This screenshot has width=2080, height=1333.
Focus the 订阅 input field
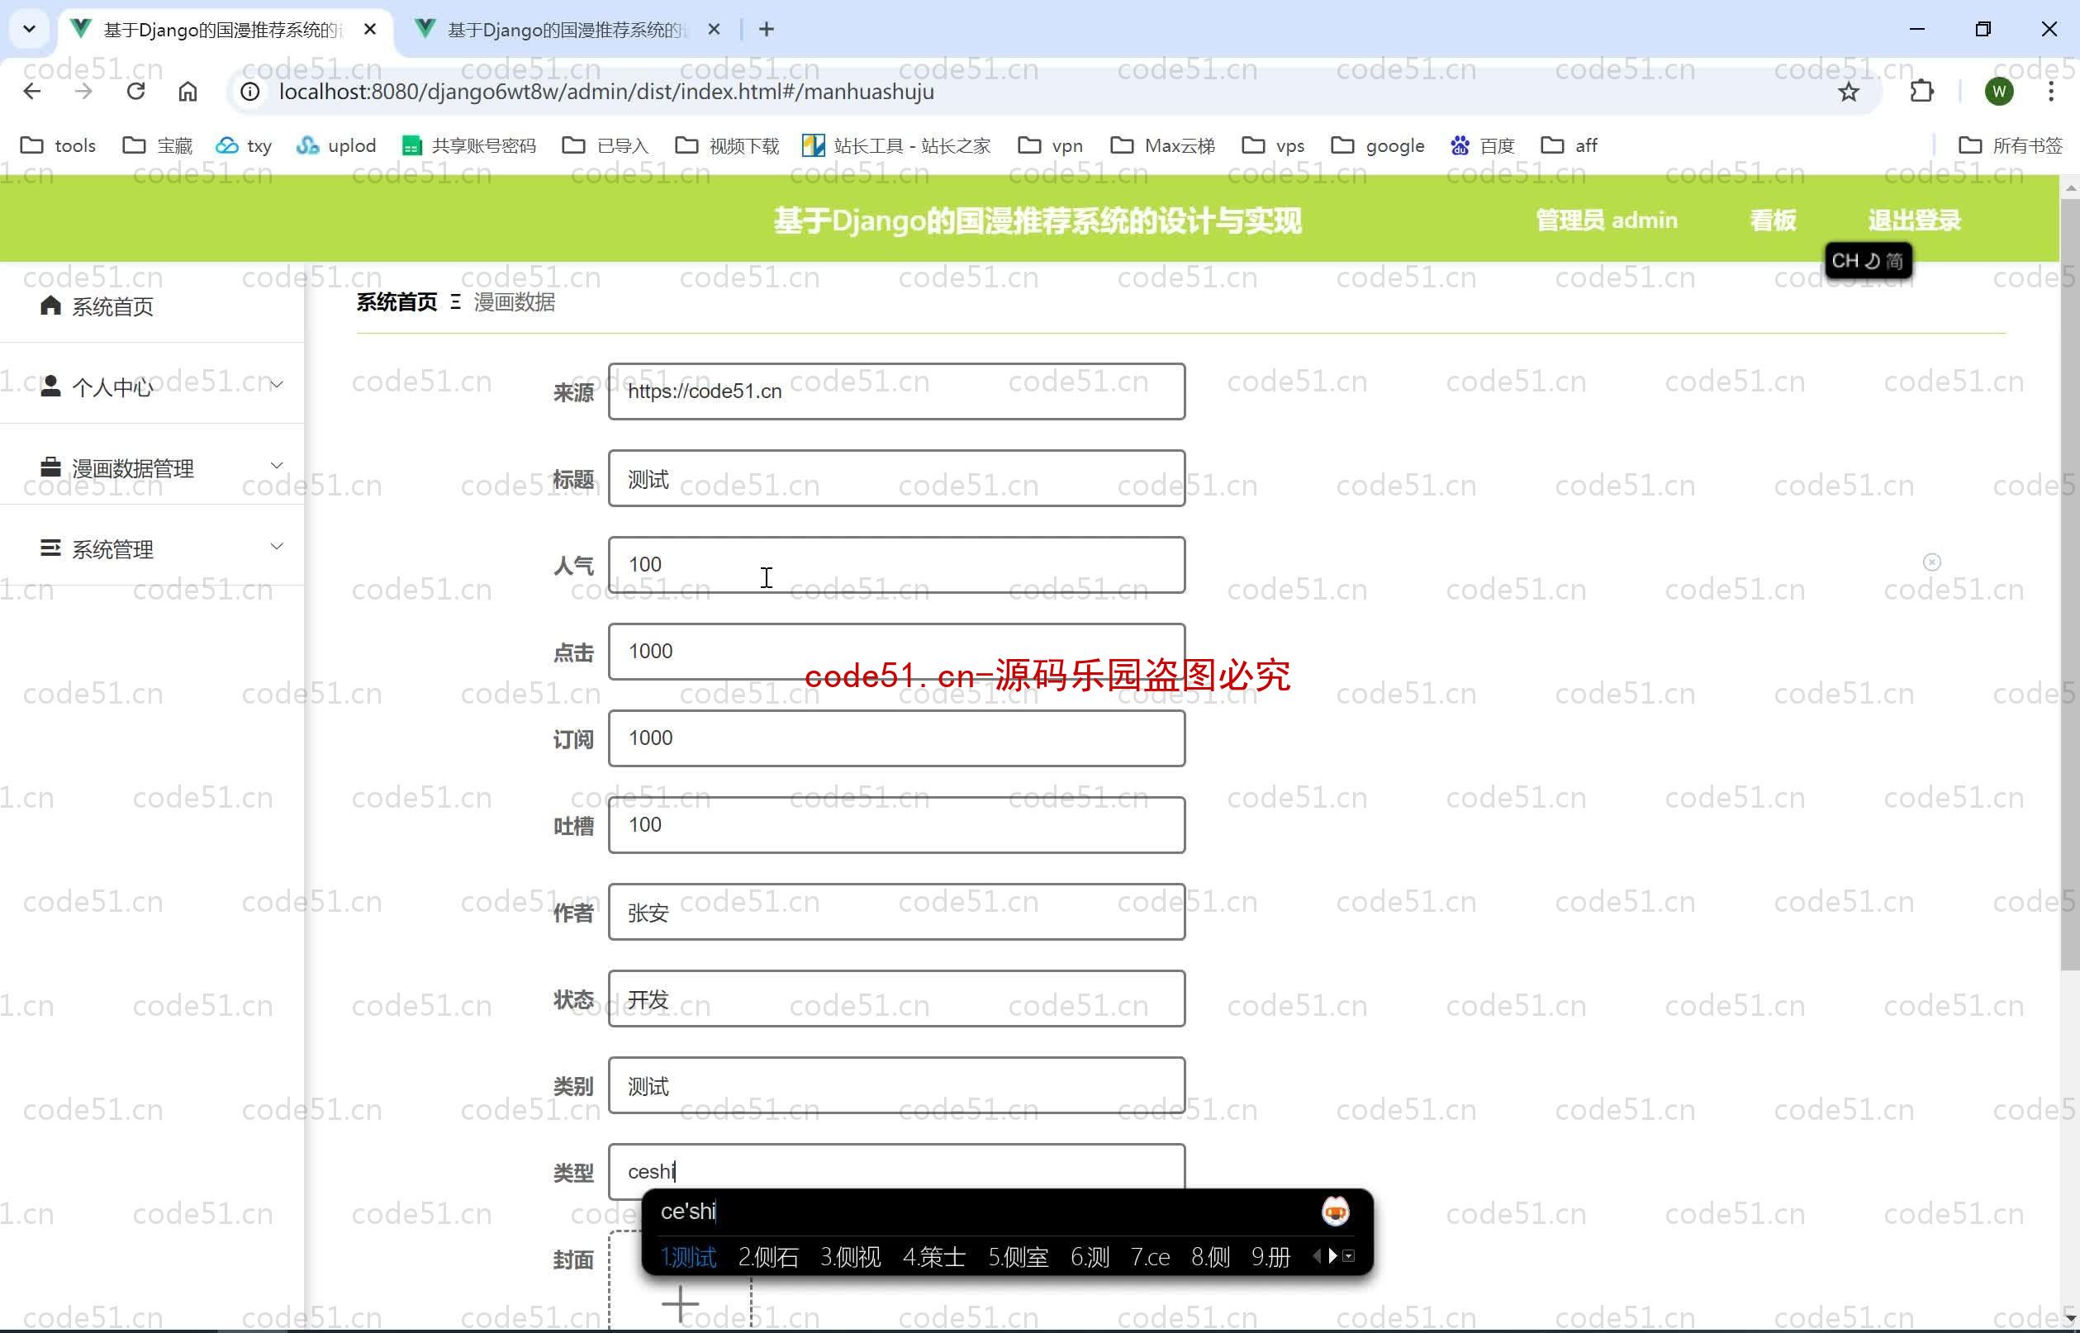click(x=897, y=738)
